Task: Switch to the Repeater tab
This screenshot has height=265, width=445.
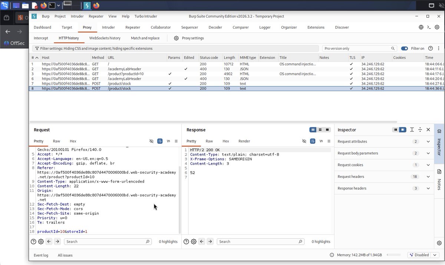Action: click(133, 27)
